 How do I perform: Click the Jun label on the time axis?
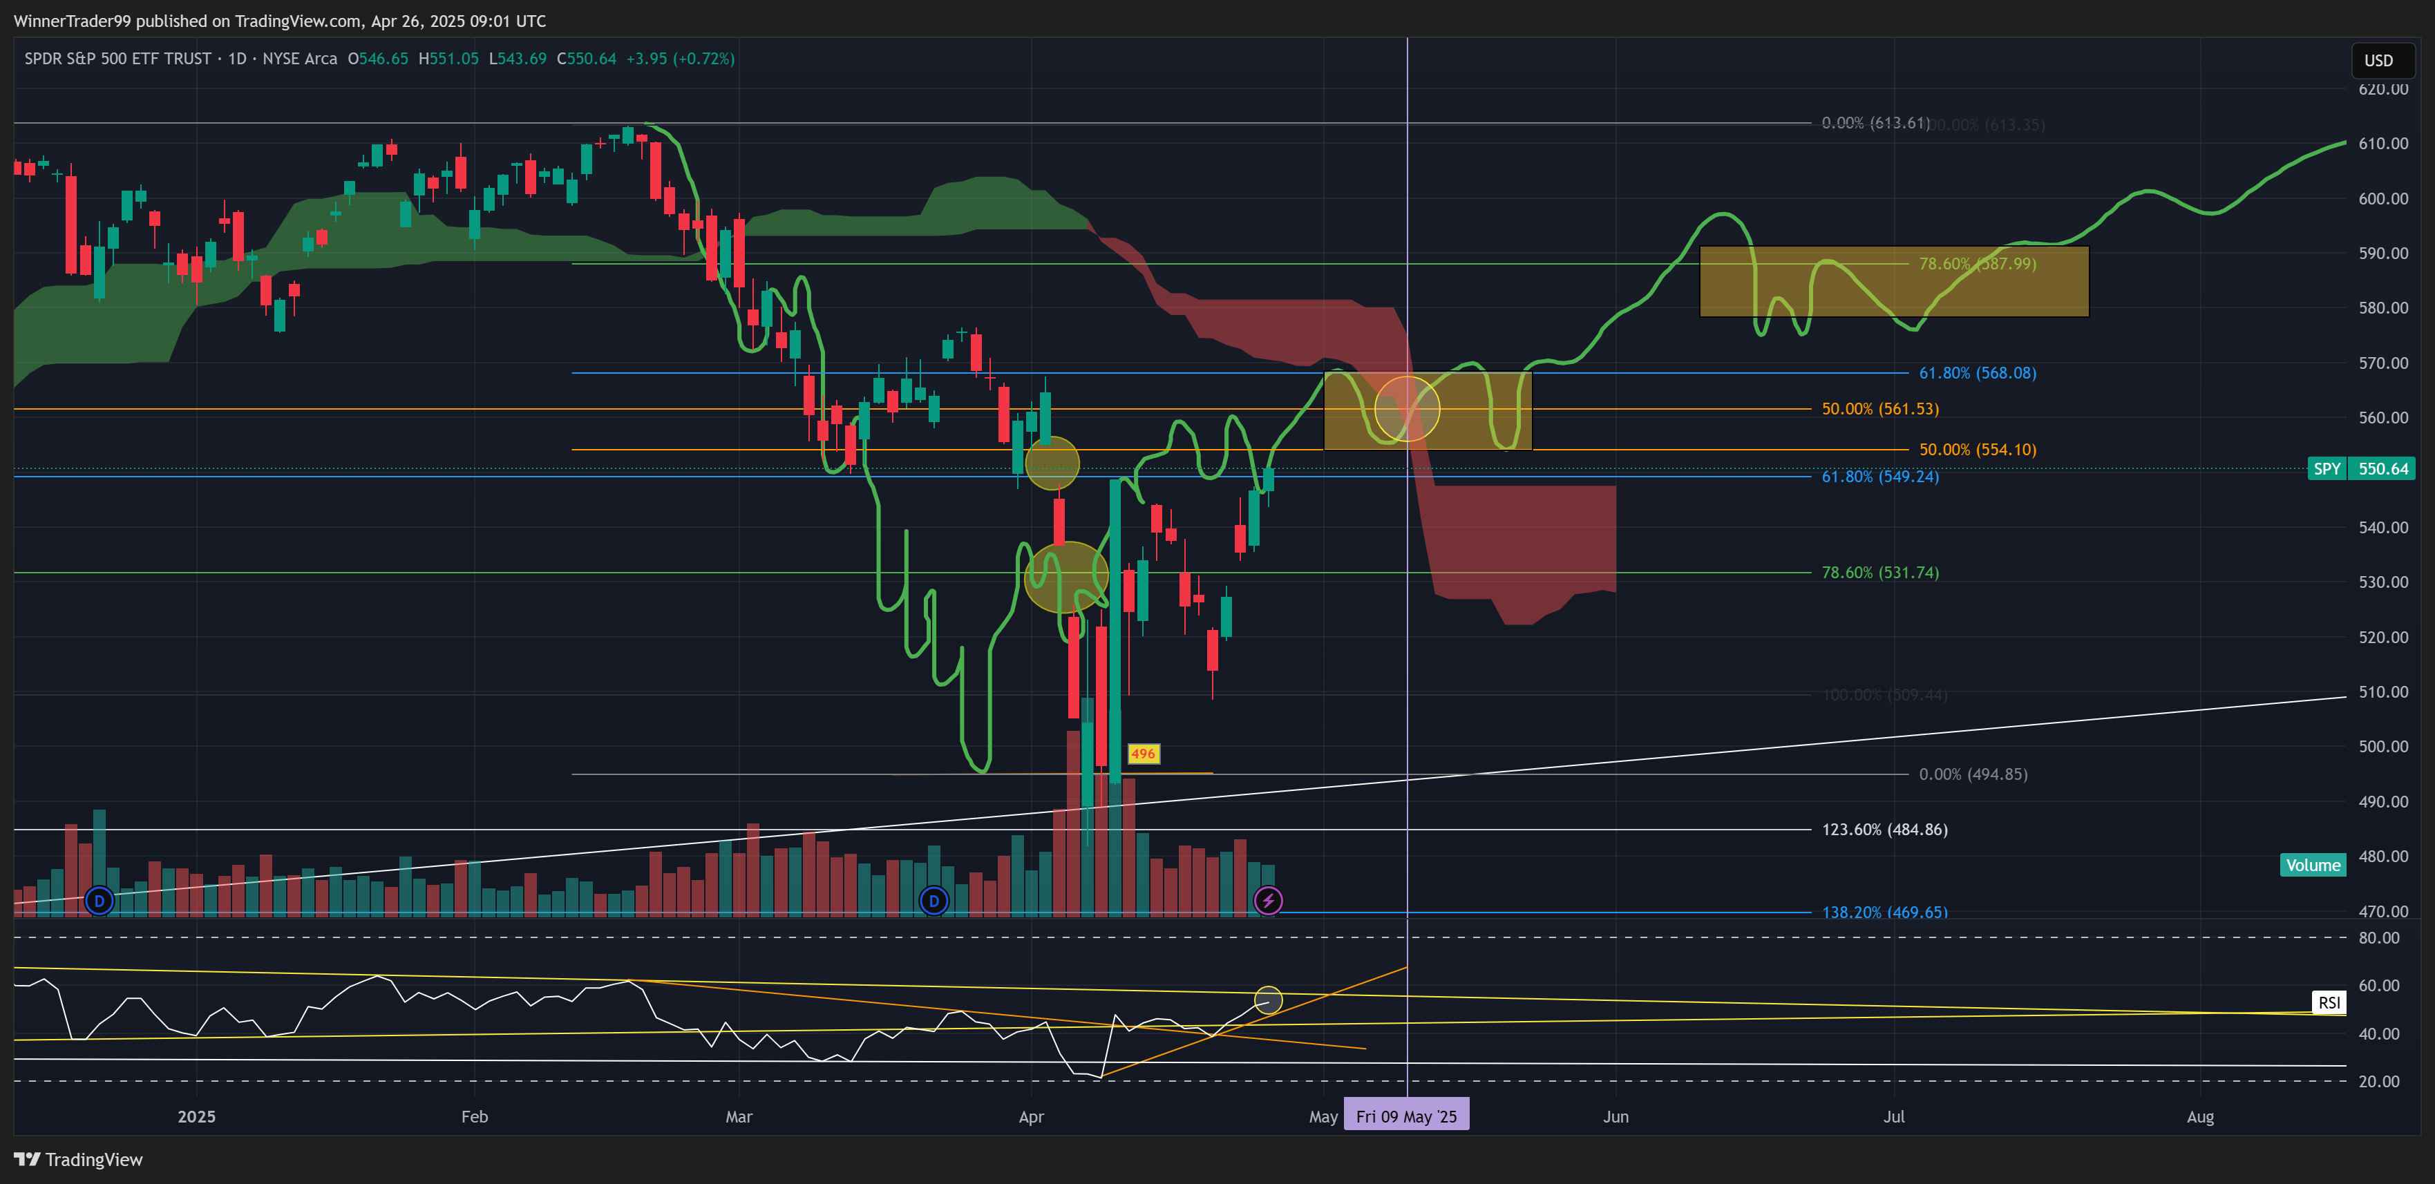1616,1116
